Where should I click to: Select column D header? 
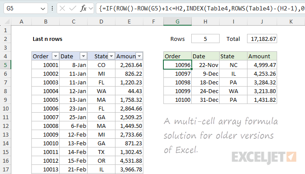pos(102,22)
